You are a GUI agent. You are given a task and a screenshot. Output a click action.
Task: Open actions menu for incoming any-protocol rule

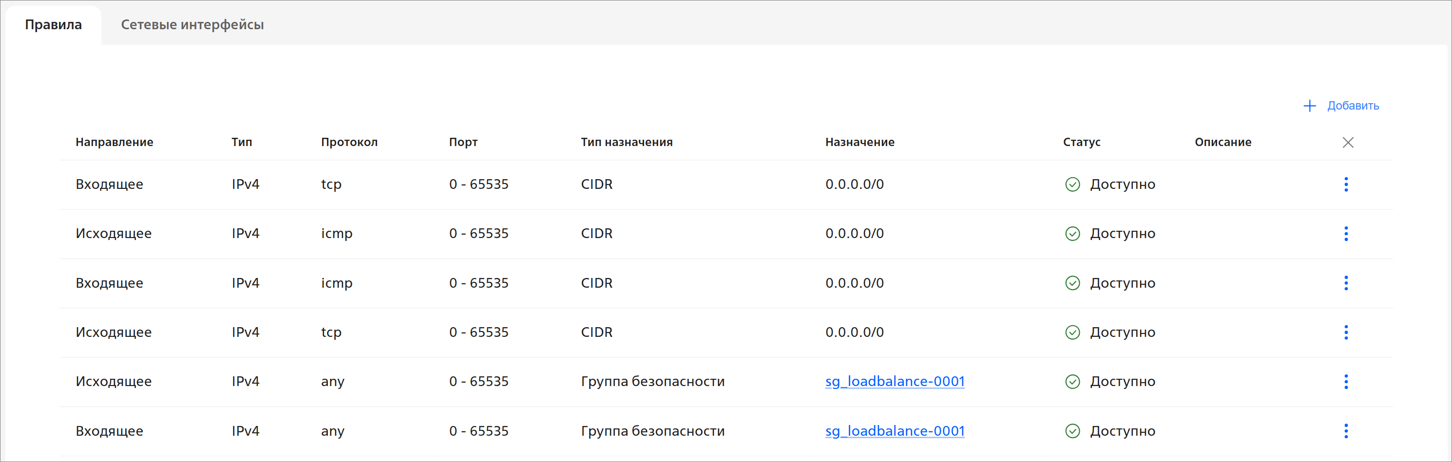pyautogui.click(x=1345, y=431)
